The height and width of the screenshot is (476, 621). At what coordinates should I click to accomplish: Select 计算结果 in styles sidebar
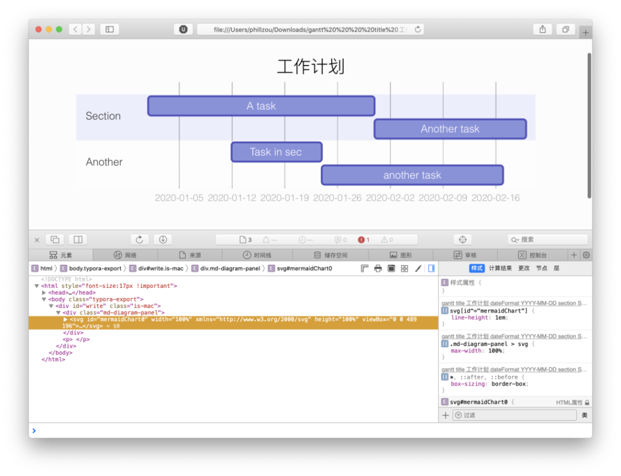(500, 268)
